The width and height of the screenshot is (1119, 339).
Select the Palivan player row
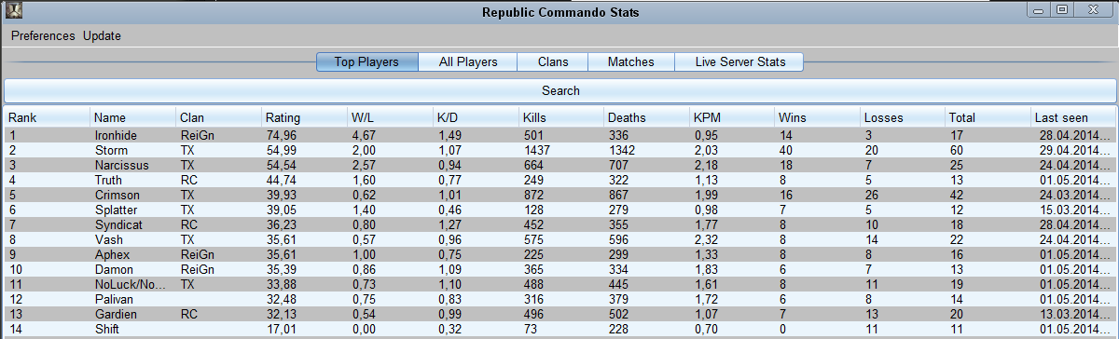[x=560, y=299]
